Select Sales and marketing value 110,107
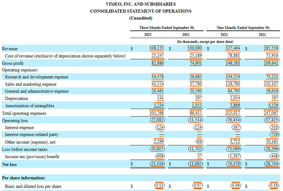The width and height of the screenshot is (283, 191). pyautogui.click(x=271, y=84)
